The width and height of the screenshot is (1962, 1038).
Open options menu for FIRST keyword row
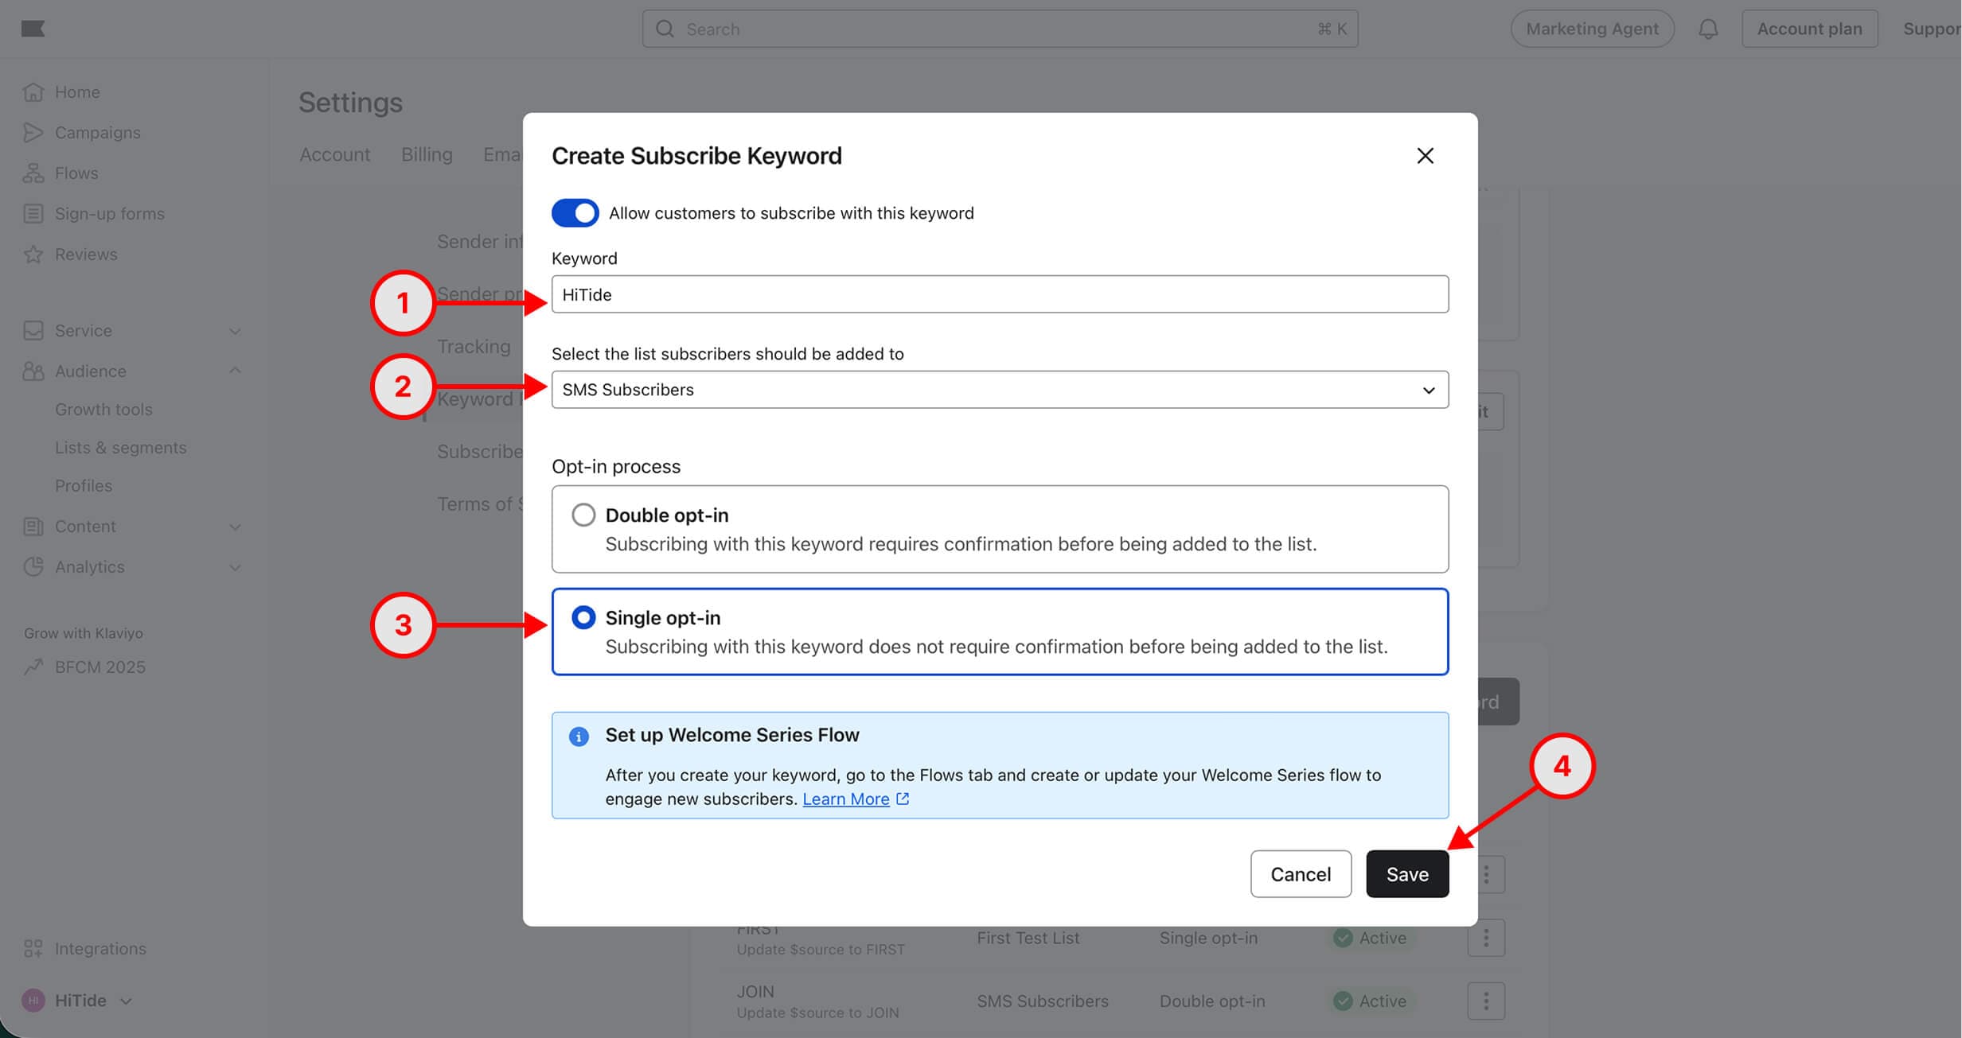point(1485,938)
